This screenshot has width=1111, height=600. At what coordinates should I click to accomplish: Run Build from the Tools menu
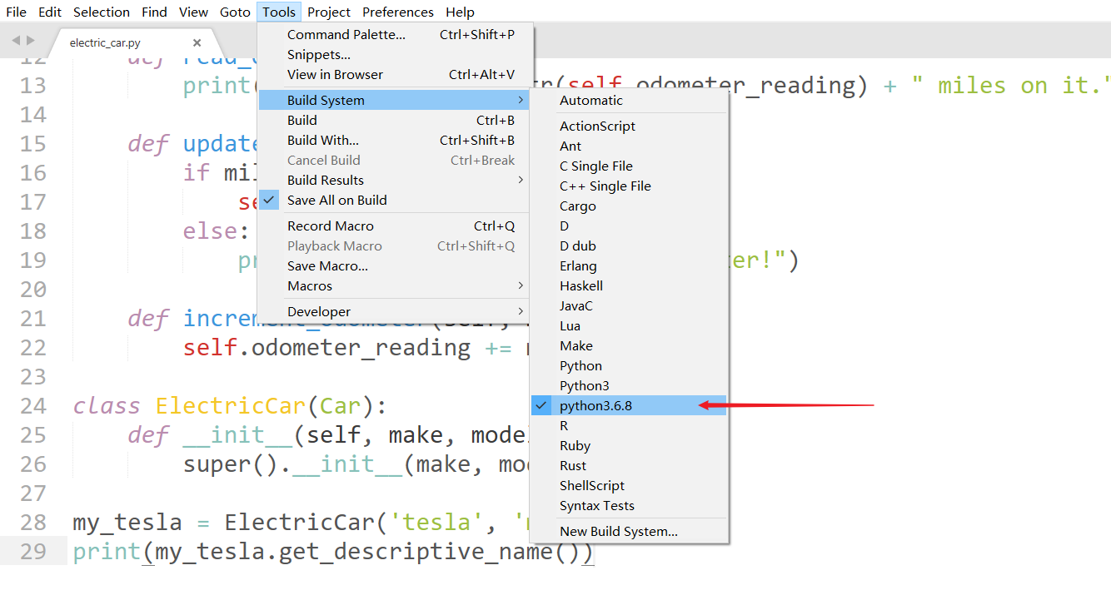pos(395,120)
